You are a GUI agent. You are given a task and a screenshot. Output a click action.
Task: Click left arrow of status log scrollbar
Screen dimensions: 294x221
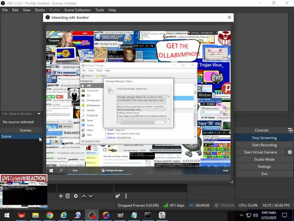[119, 122]
